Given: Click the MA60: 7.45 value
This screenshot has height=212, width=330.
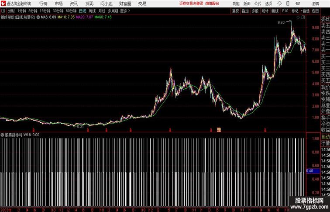Looking at the screenshot, I should (103, 17).
